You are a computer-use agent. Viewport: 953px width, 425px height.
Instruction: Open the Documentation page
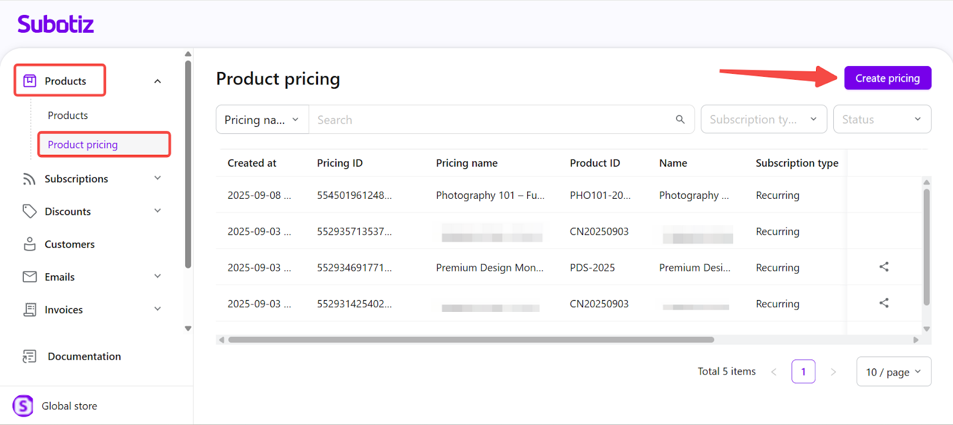coord(84,356)
